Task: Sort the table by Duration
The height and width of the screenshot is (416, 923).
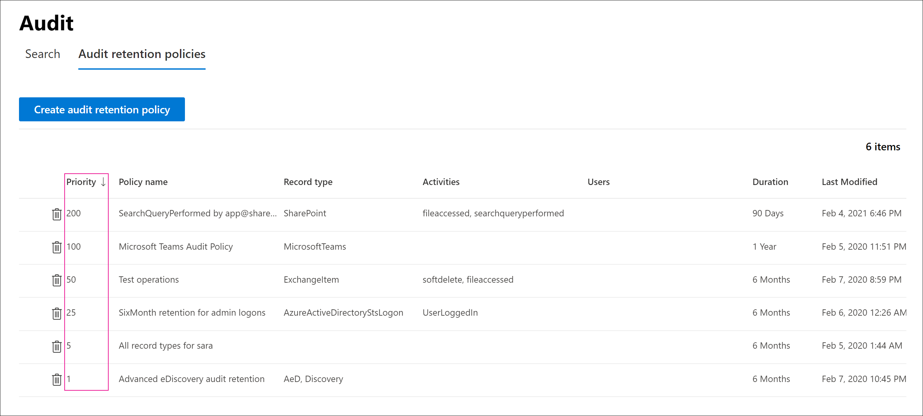Action: (x=770, y=182)
